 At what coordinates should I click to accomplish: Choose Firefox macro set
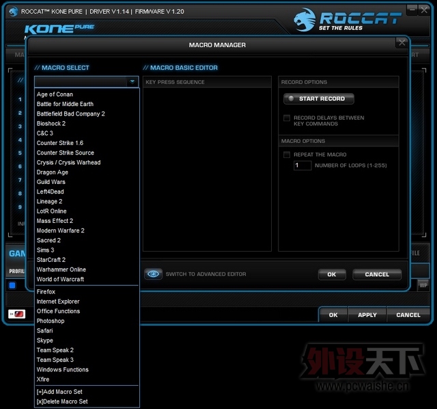[87, 292]
